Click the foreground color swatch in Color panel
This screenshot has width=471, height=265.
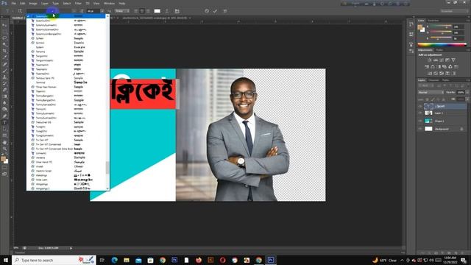click(x=420, y=27)
